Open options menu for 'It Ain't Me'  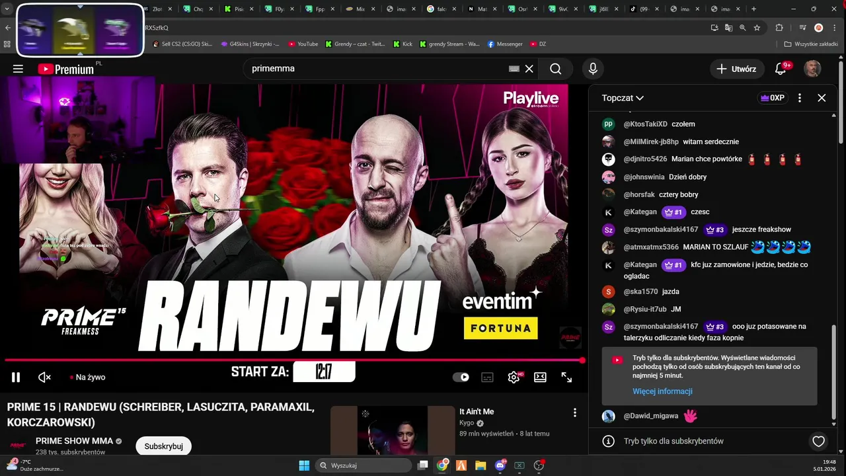point(575,413)
